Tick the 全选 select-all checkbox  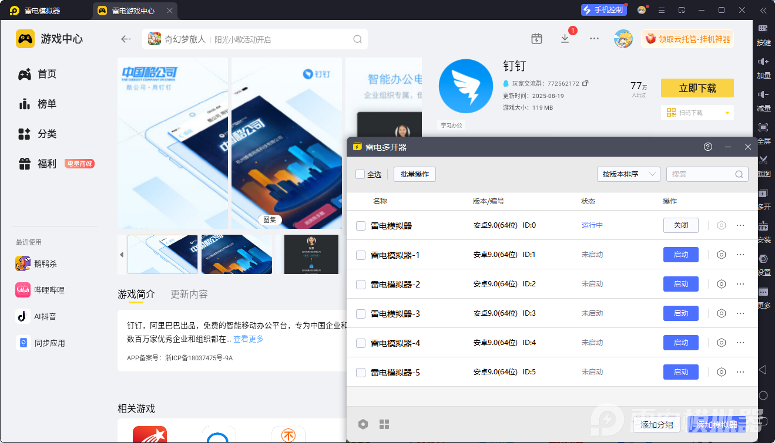[360, 174]
